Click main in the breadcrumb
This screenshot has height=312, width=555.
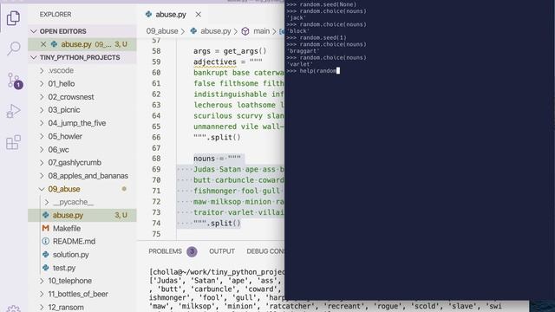(x=261, y=31)
